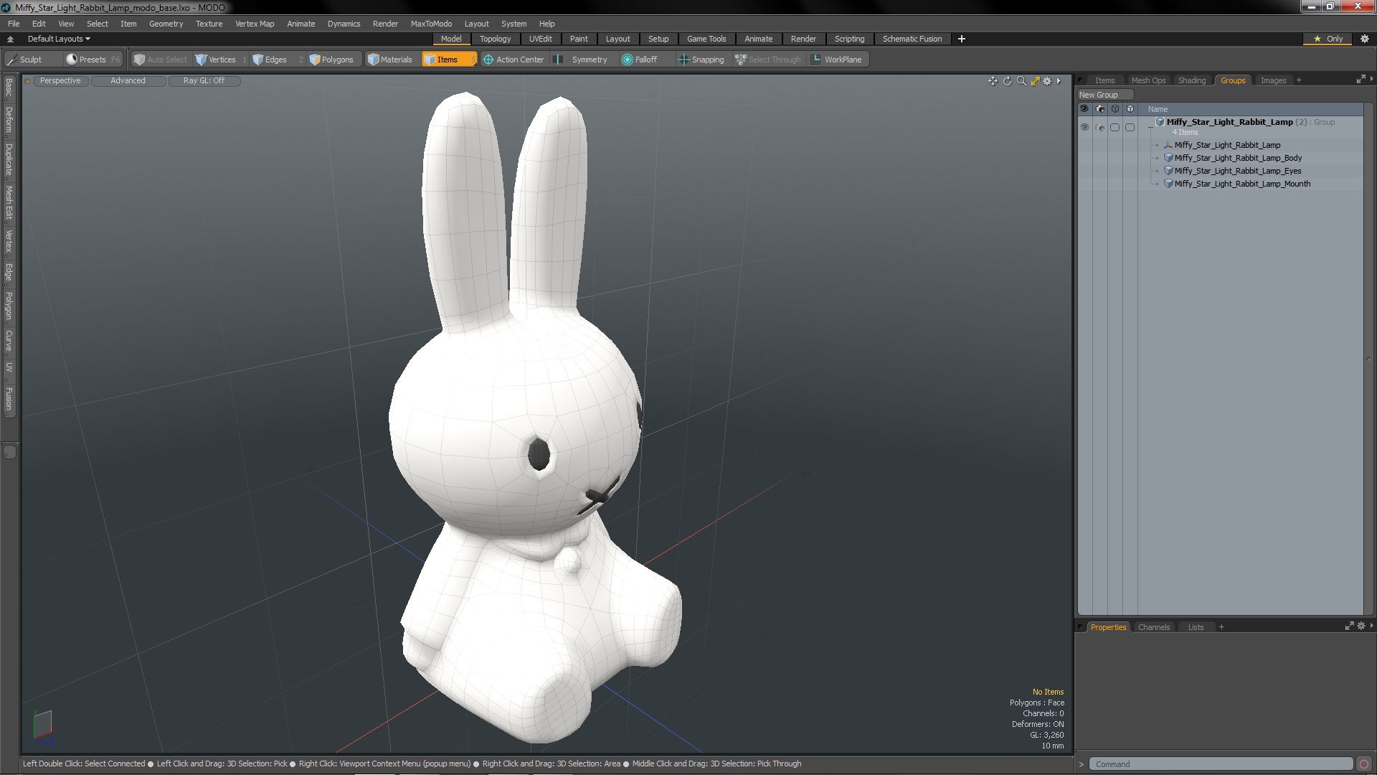Open viewport settings gear icon

pyautogui.click(x=1047, y=81)
